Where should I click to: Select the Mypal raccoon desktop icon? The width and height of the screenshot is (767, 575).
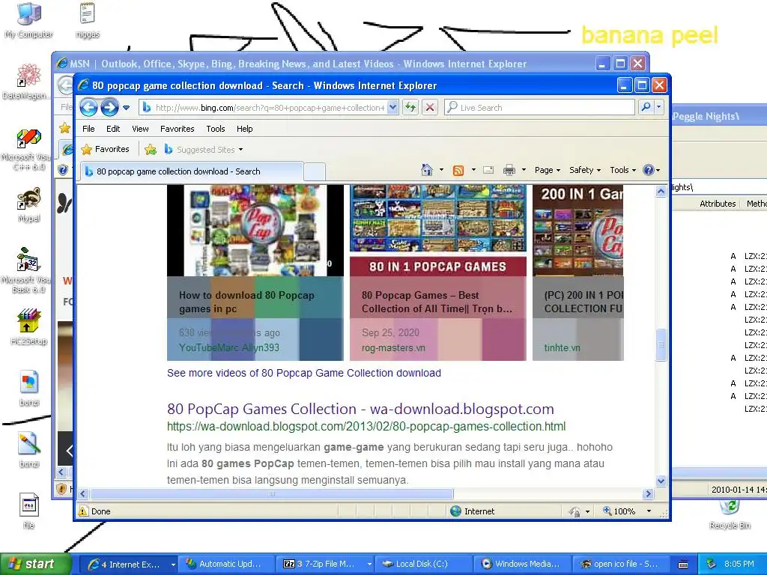(x=29, y=204)
